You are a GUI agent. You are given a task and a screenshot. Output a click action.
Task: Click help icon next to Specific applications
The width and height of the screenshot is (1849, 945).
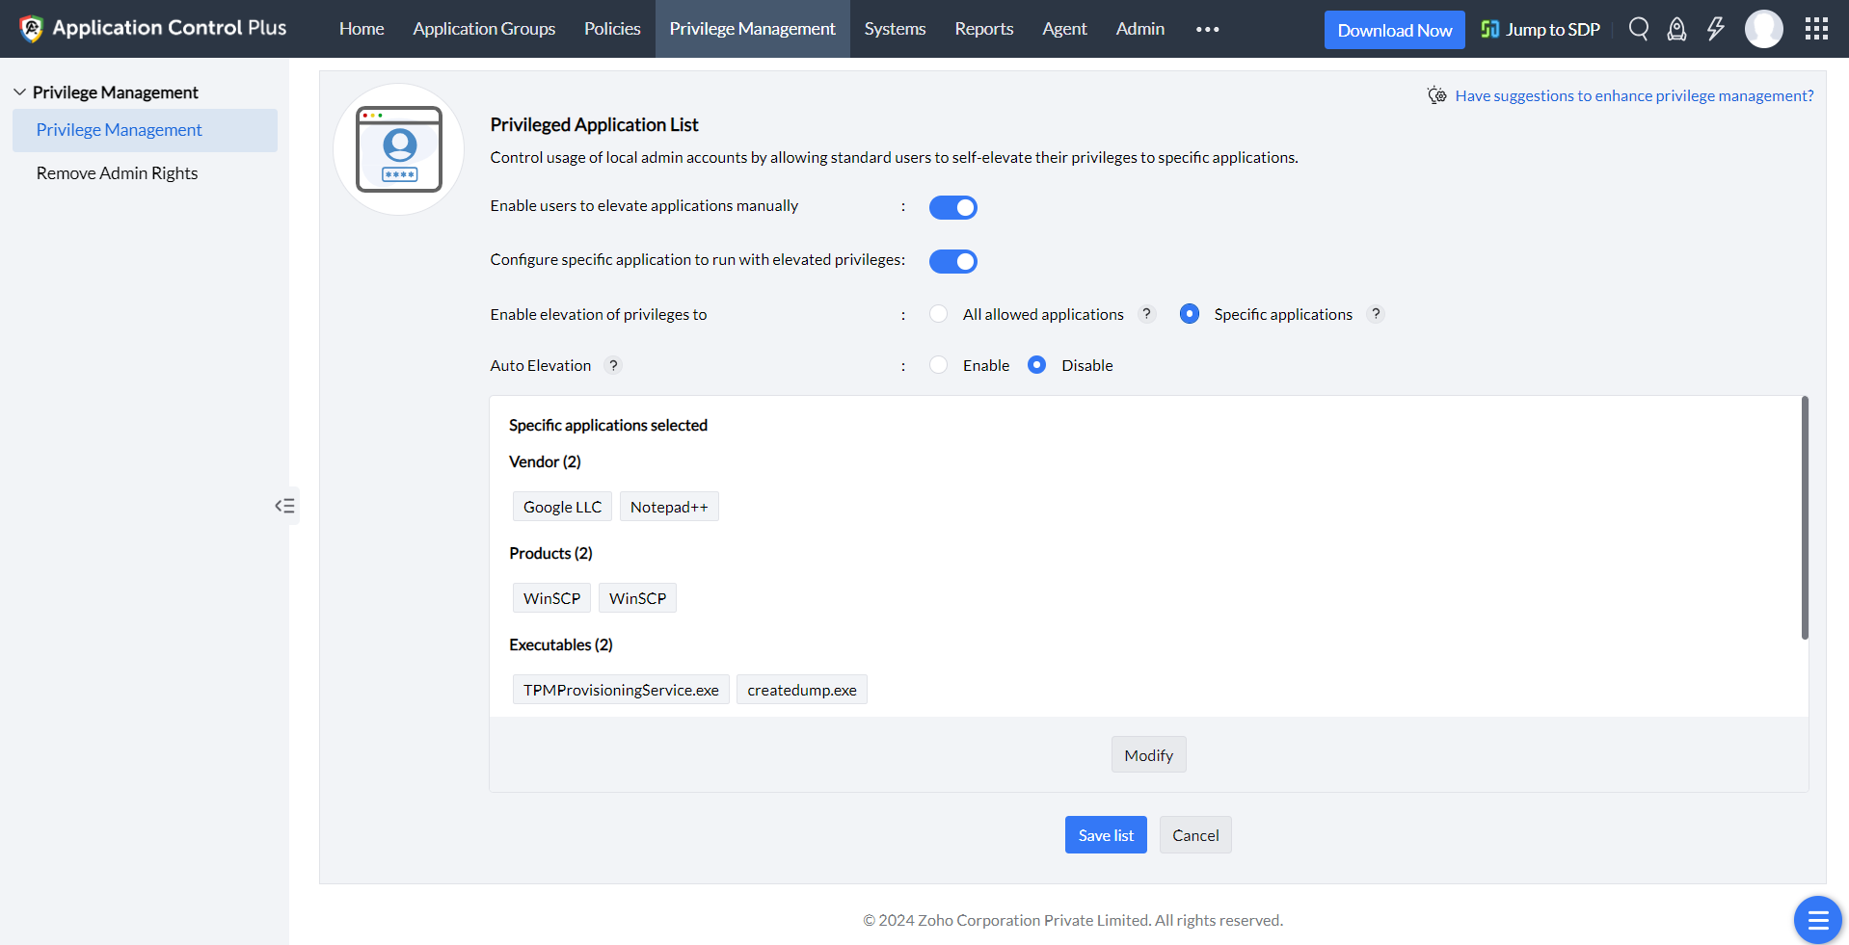[1376, 314]
